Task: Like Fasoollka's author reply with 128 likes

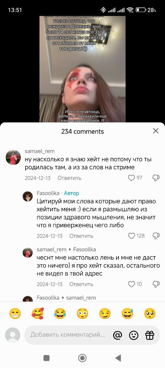Action: coord(131,236)
